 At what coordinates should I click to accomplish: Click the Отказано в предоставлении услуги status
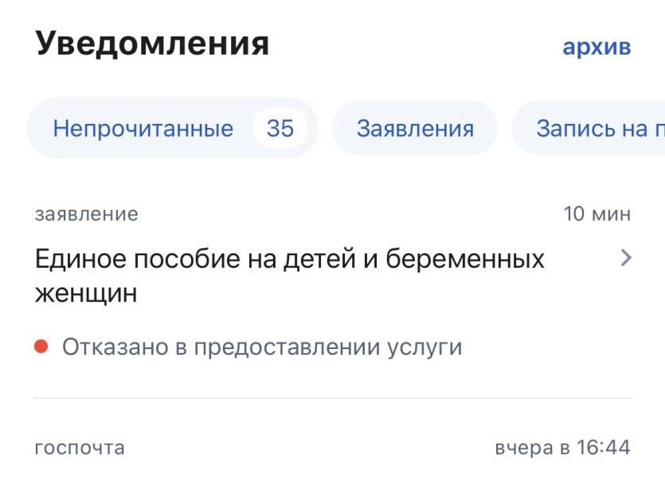coord(262,347)
